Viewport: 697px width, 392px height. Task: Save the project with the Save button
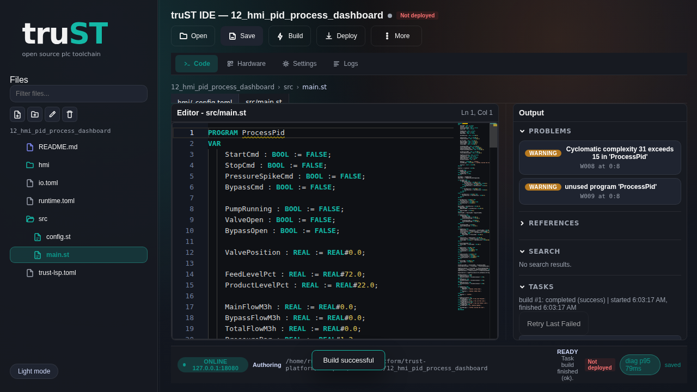(242, 36)
